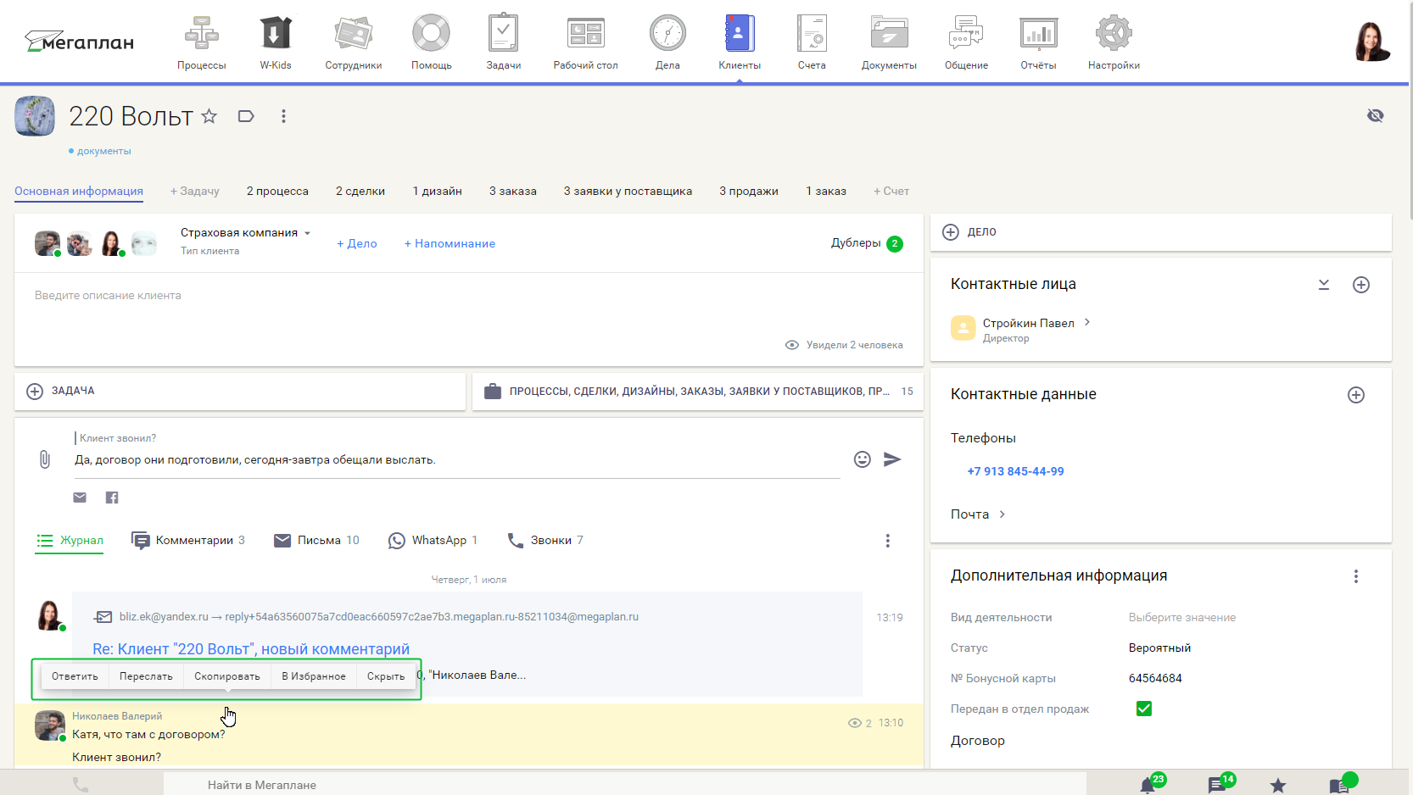Choose Скопировать in message popup

(227, 676)
